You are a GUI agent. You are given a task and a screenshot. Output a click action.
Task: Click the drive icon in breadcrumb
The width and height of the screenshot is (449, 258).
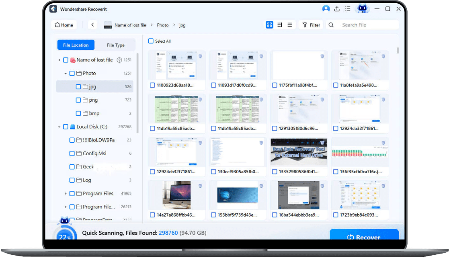108,25
